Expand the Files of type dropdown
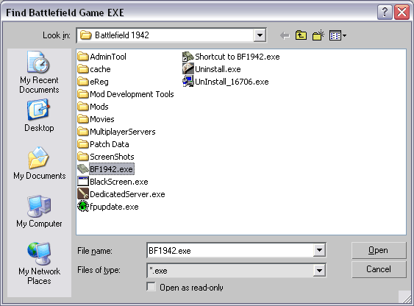The width and height of the screenshot is (414, 306). point(319,271)
